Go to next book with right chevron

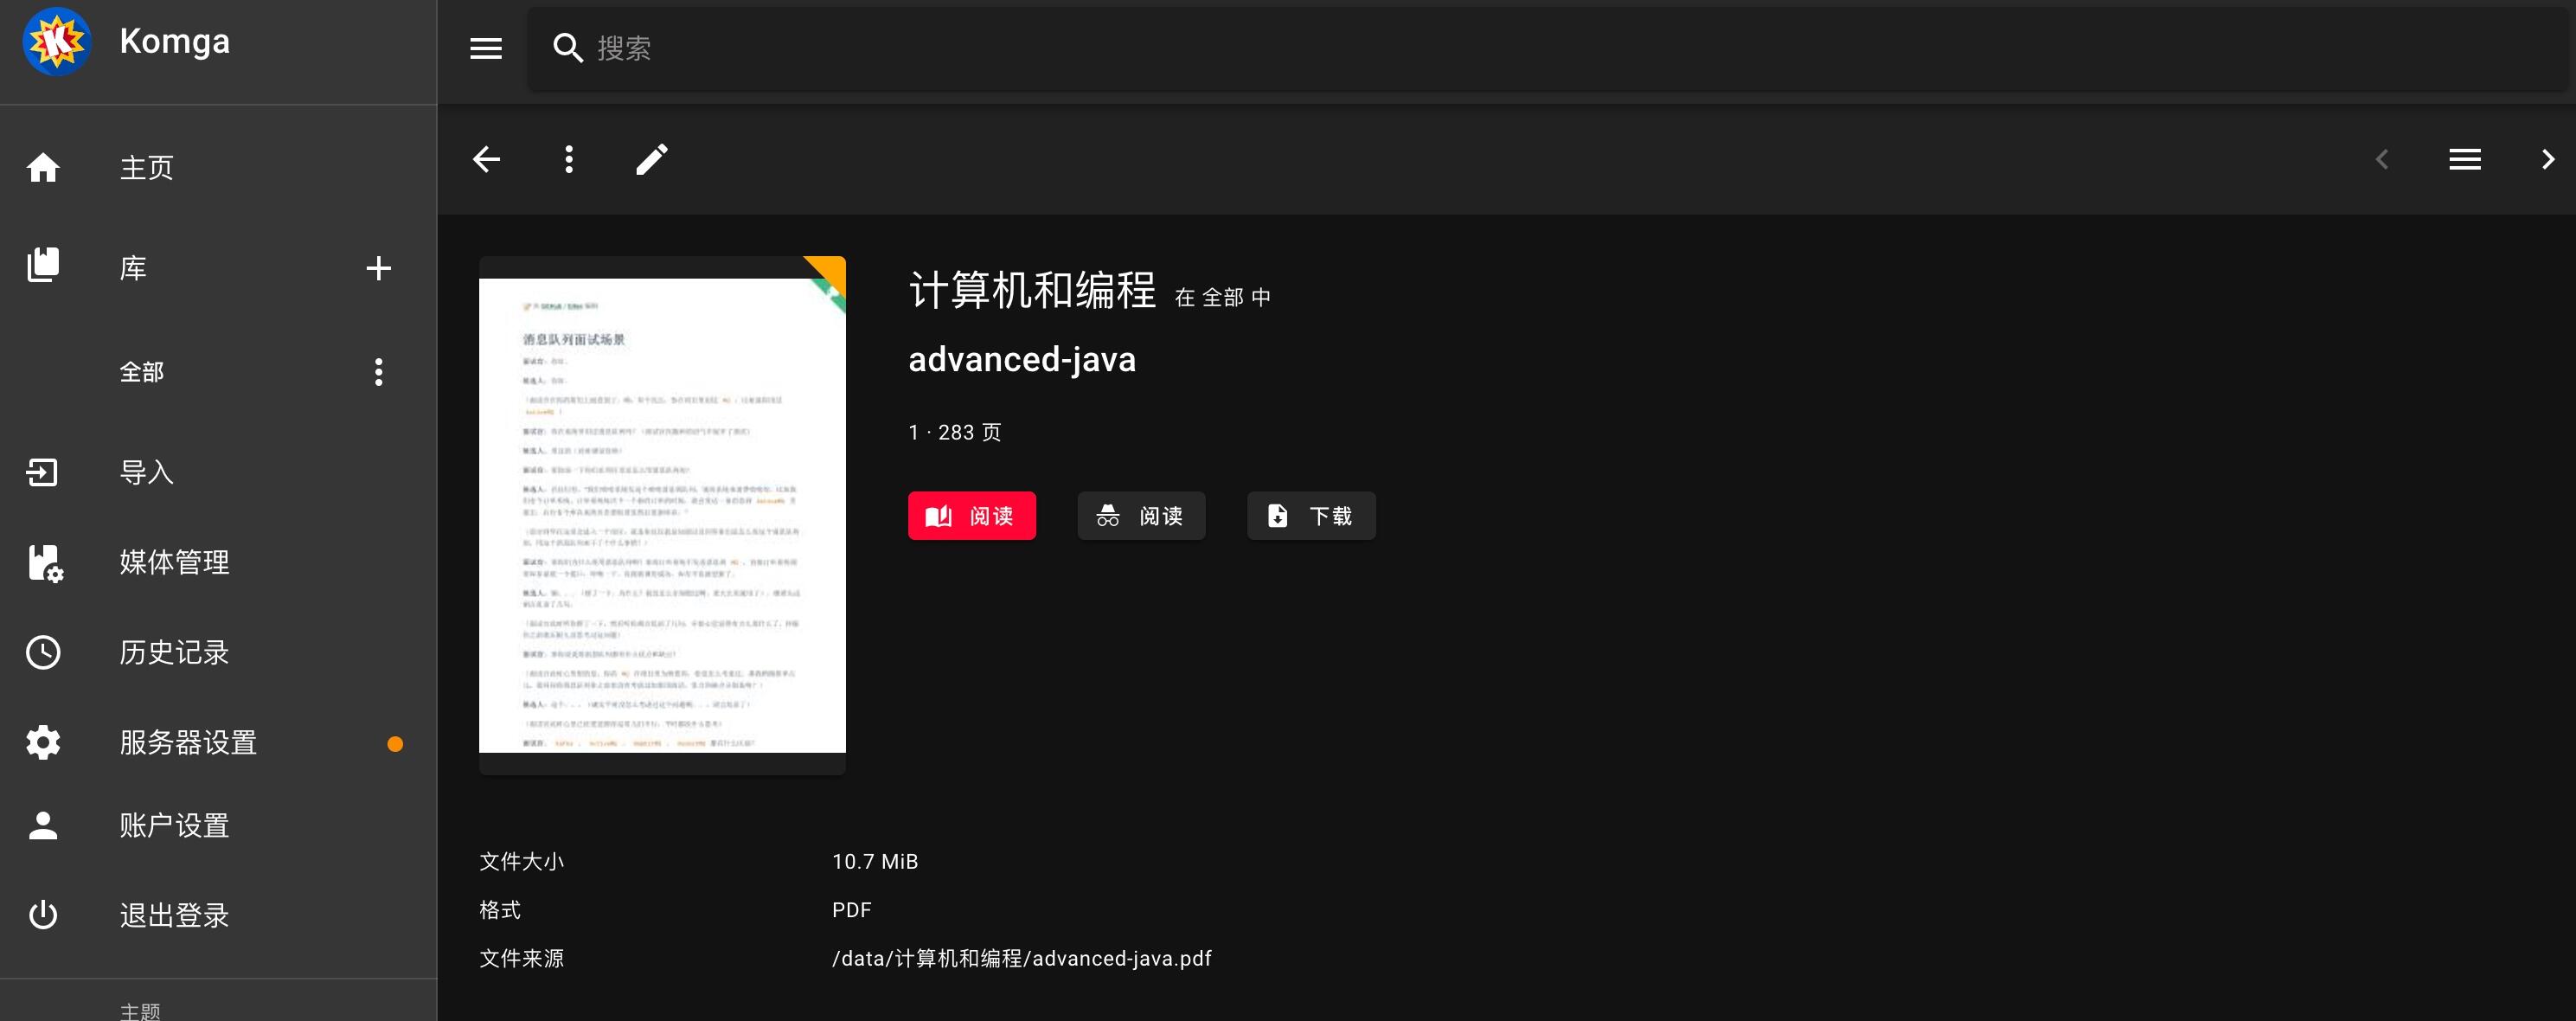pos(2548,159)
